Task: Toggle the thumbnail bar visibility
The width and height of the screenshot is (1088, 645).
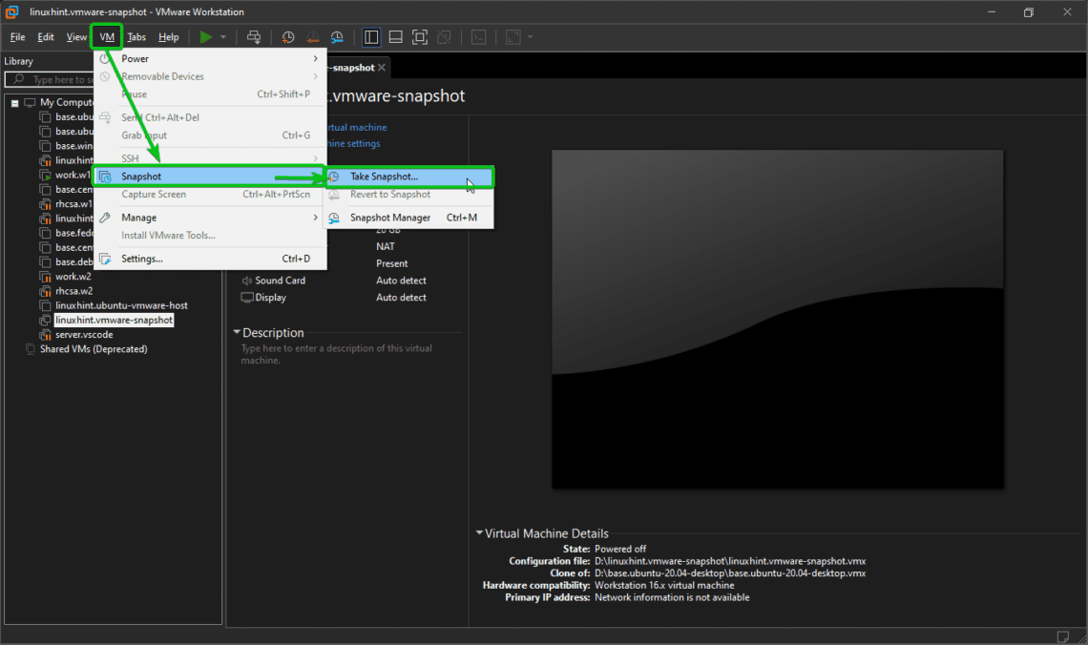Action: tap(394, 37)
